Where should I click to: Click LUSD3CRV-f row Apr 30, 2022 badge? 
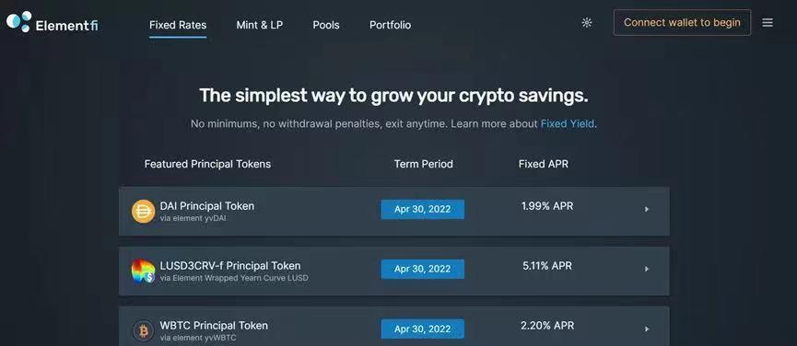pos(422,269)
